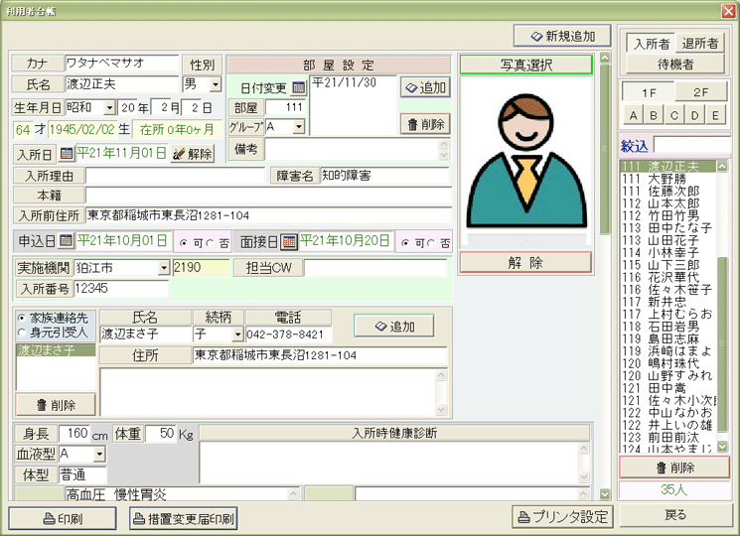The image size is (740, 536).
Task: Open era dropdown showing 昭和
Action: 109,108
